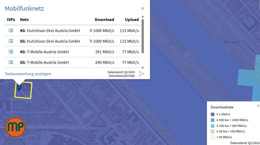
Task: Click the network table scrollbar thumb
Action: (143, 35)
